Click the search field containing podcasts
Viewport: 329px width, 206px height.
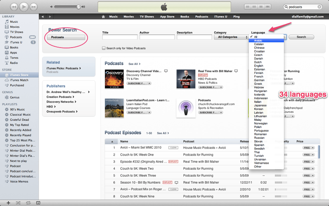303,7
